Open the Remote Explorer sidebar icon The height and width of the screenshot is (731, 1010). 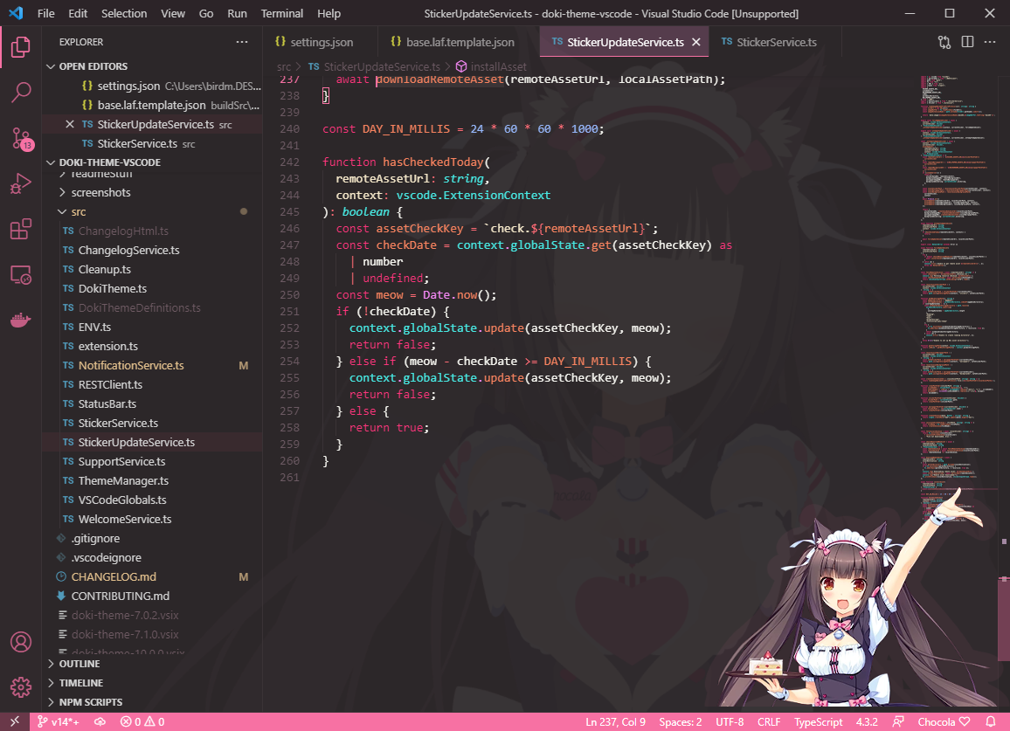click(x=21, y=274)
